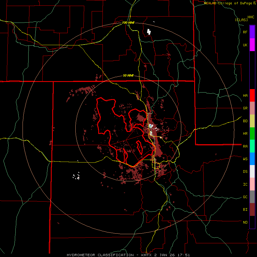
Task: Click the 50 NMI range ring label
Action: pos(128,75)
